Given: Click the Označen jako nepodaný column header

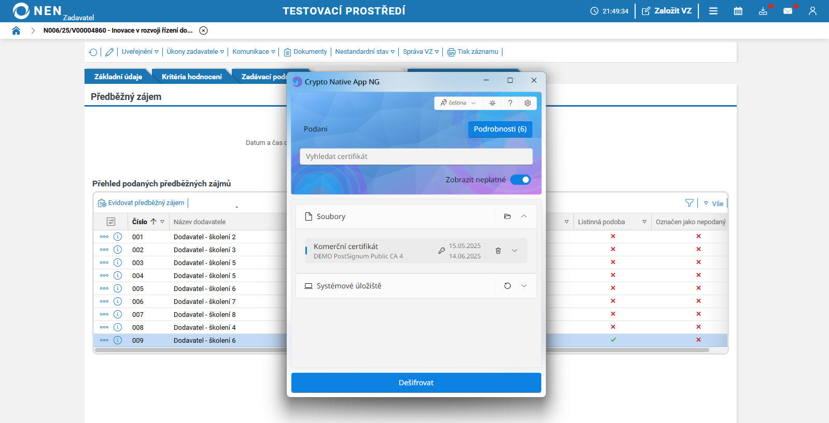Looking at the screenshot, I should (x=691, y=222).
